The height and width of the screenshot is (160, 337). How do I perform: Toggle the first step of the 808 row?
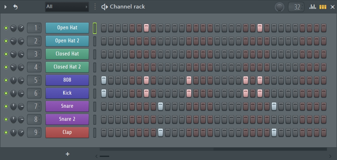(x=104, y=80)
